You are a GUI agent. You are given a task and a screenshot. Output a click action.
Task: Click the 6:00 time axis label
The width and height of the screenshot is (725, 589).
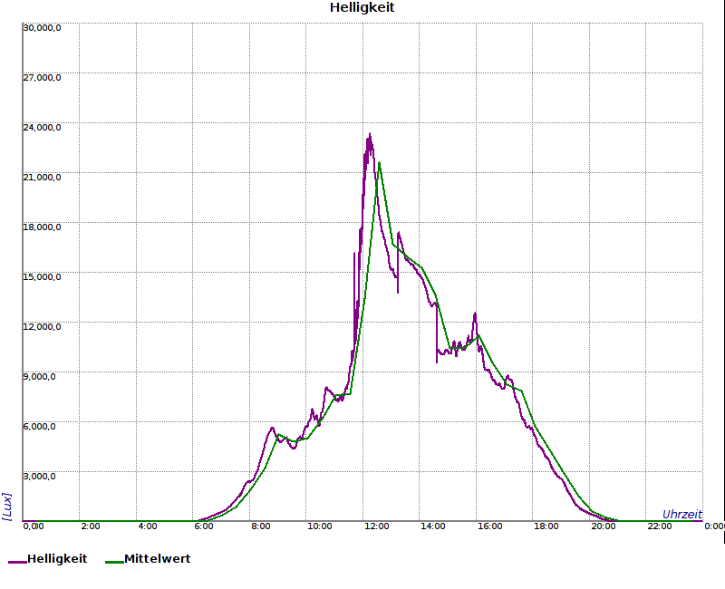pos(204,526)
